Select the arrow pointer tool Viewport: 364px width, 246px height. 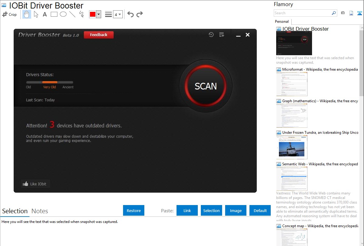[x=36, y=14]
